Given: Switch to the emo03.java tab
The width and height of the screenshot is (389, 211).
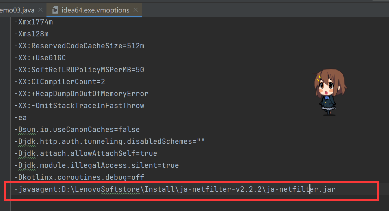Looking at the screenshot, I should click(x=17, y=10).
